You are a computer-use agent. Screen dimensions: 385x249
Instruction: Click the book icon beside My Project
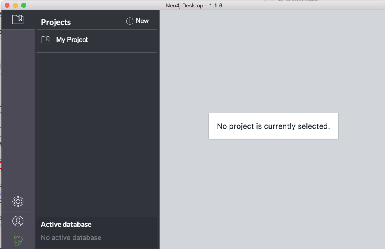(x=45, y=40)
